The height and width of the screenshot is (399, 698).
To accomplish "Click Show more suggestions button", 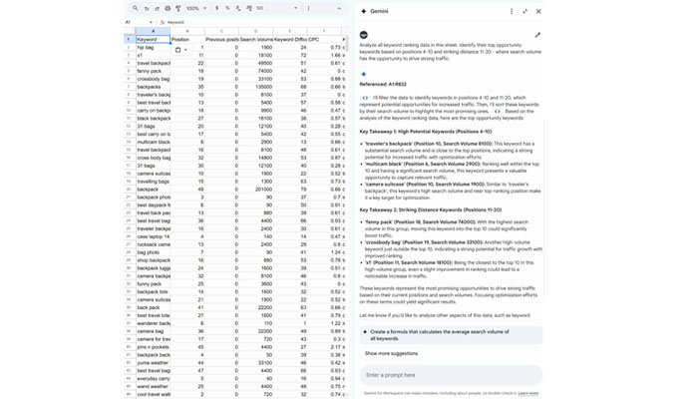I will pyautogui.click(x=391, y=353).
